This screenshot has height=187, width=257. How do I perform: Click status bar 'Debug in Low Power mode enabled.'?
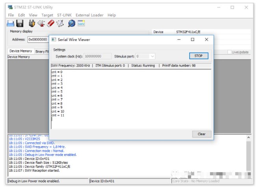33,181
